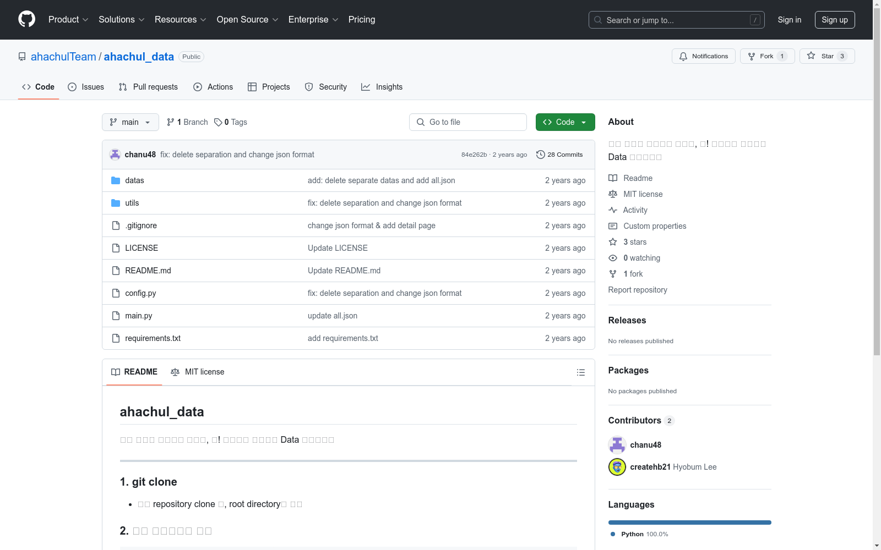Expand the Enterprise menu
881x550 pixels.
[x=313, y=20]
